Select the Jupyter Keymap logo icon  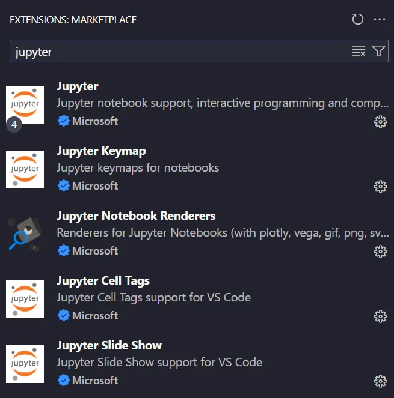(x=25, y=169)
